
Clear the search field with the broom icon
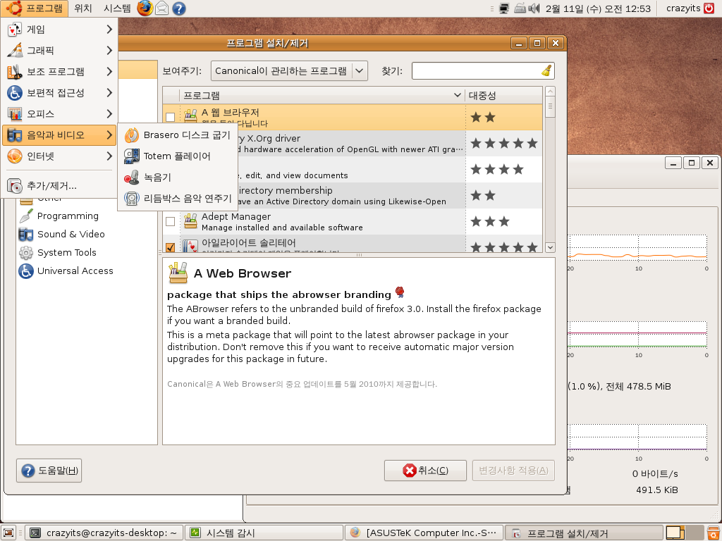pos(546,71)
